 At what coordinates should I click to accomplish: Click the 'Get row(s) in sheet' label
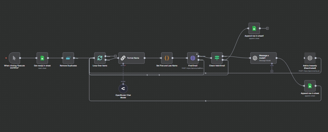[x=42, y=66]
